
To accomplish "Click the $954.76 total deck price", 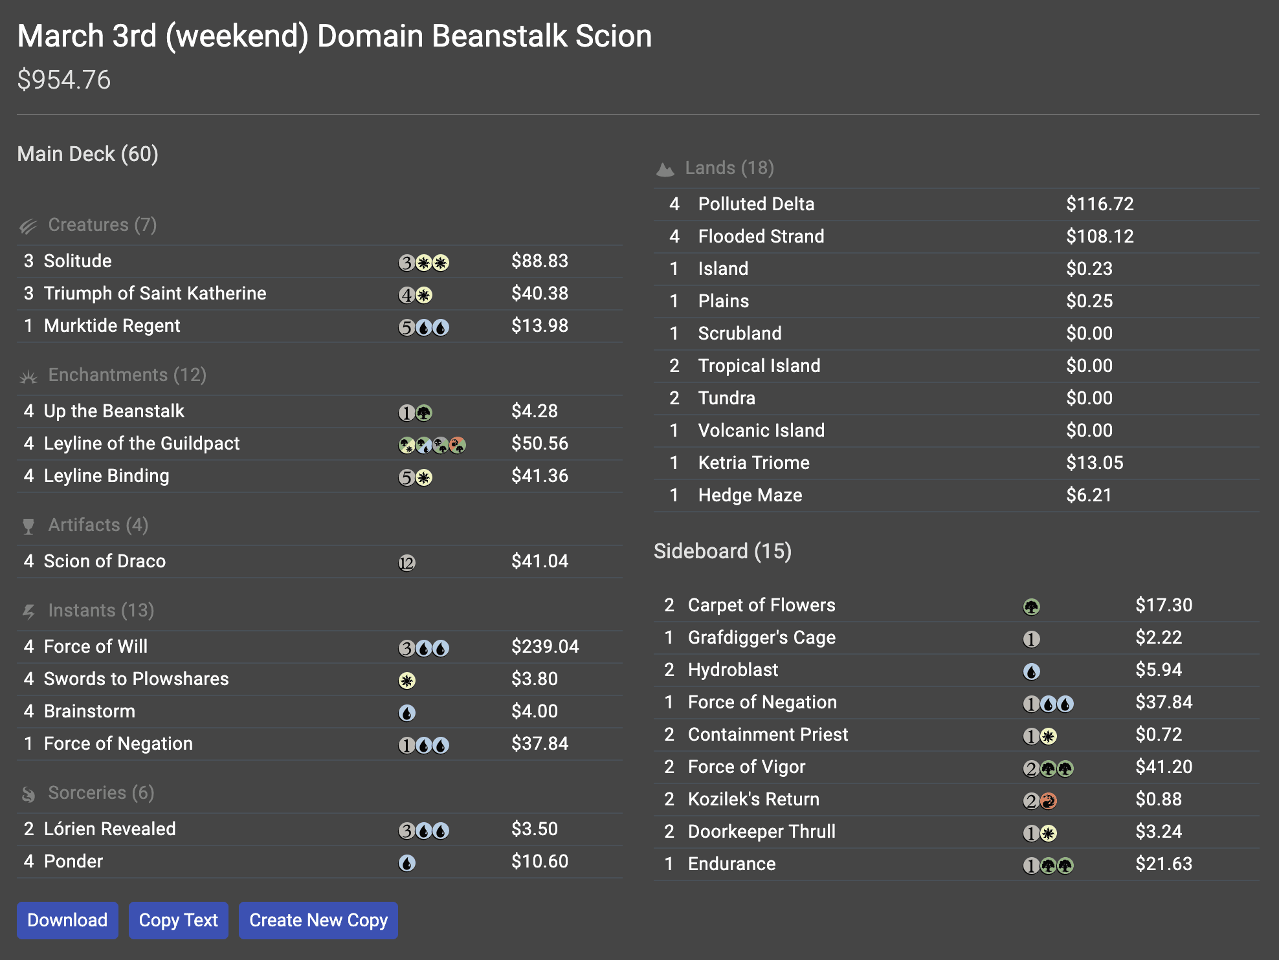I will (64, 80).
